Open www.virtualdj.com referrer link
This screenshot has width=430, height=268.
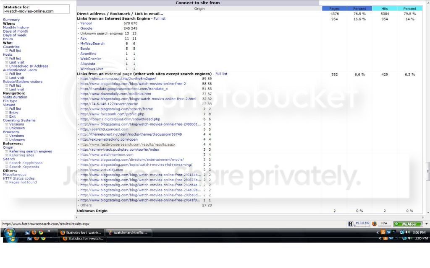102,170
